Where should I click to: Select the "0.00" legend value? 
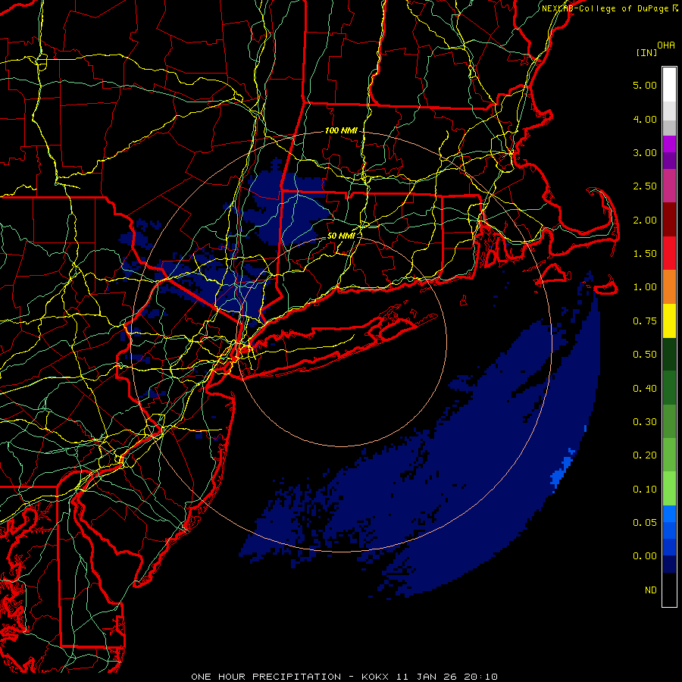click(x=645, y=556)
